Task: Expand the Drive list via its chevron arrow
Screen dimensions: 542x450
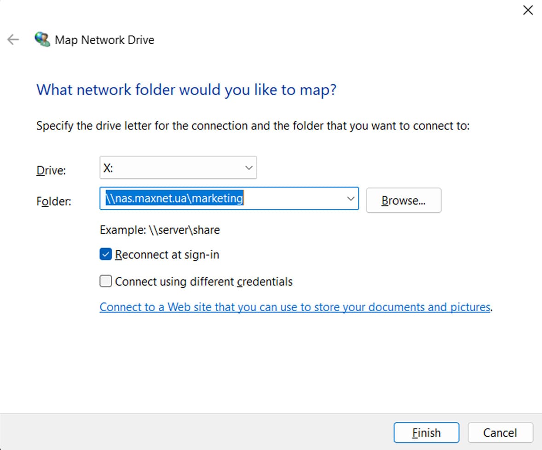Action: point(248,168)
